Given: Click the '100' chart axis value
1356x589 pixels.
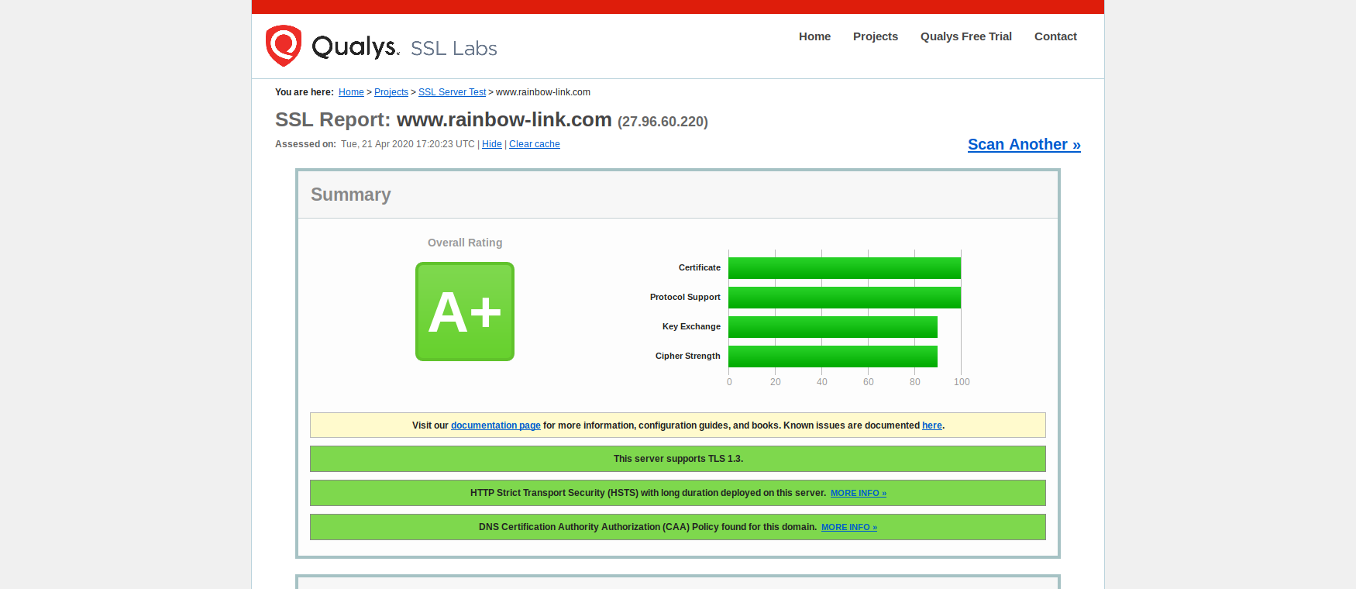Looking at the screenshot, I should [x=962, y=382].
